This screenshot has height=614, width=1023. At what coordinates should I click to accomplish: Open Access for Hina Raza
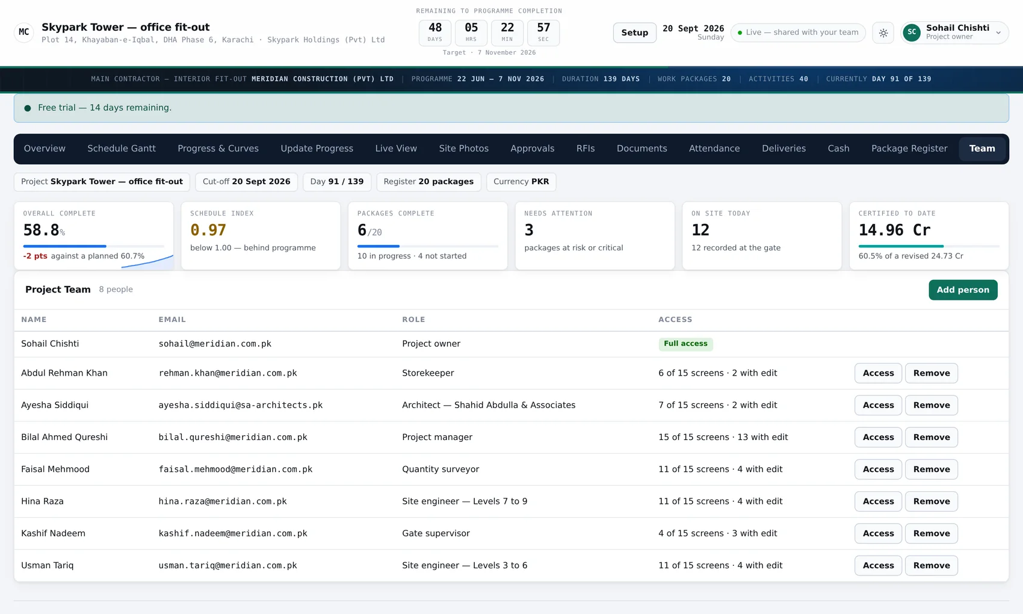click(878, 501)
